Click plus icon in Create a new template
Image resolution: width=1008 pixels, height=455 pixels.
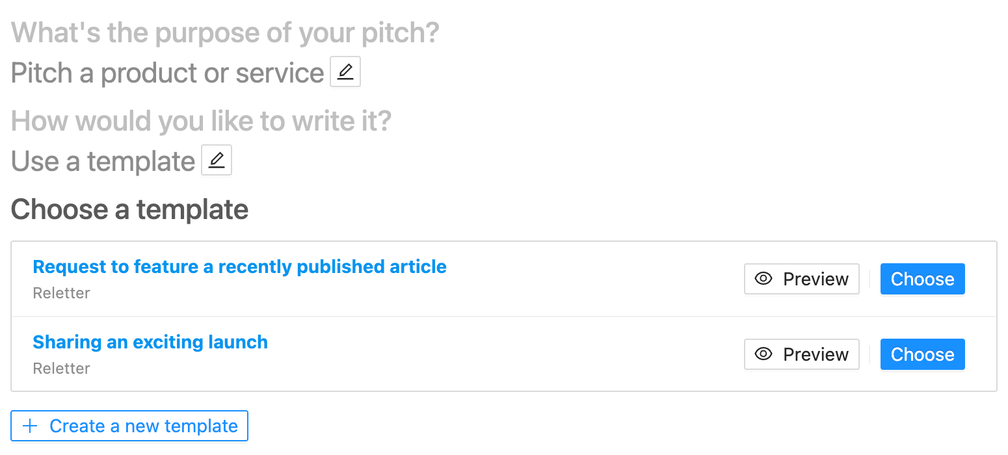click(x=30, y=426)
